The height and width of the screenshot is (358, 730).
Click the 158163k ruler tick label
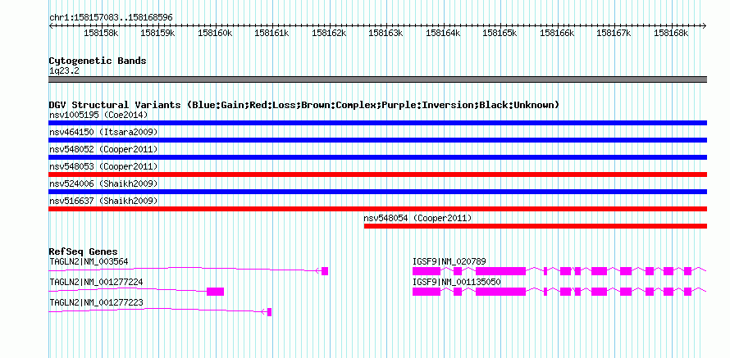tap(386, 33)
